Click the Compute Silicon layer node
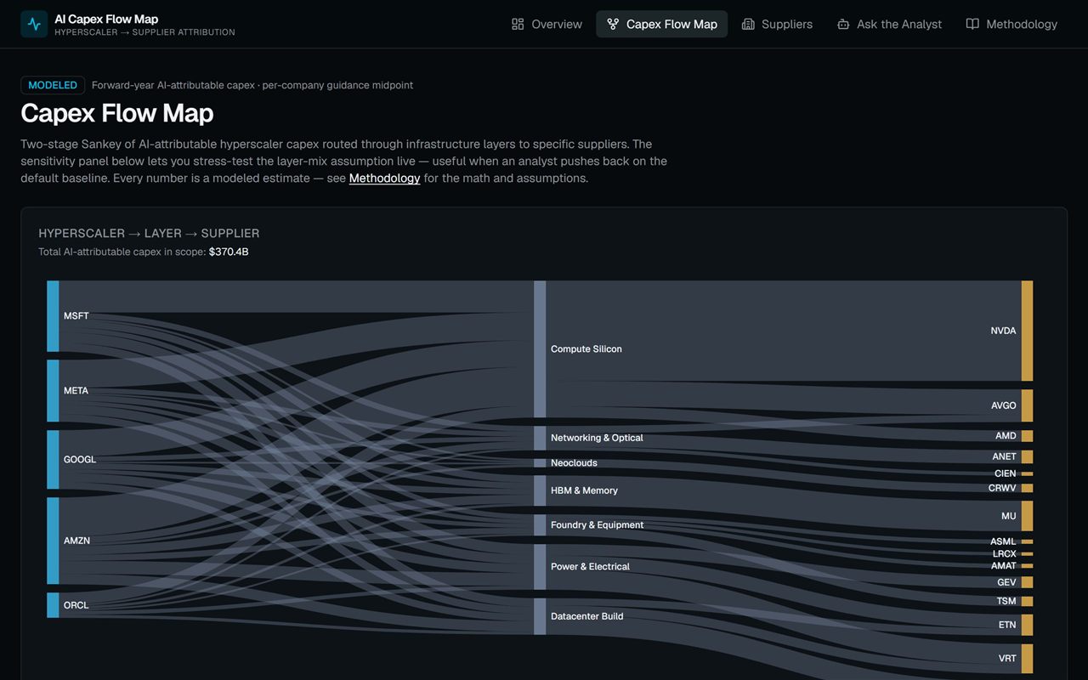The height and width of the screenshot is (680, 1088). coord(540,349)
